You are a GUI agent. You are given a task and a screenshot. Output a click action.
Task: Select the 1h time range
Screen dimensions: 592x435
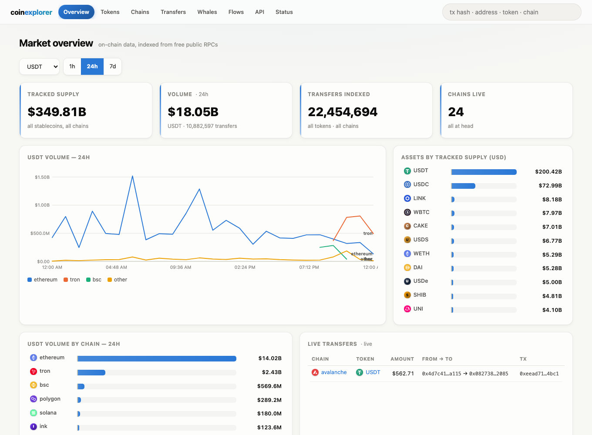(72, 67)
